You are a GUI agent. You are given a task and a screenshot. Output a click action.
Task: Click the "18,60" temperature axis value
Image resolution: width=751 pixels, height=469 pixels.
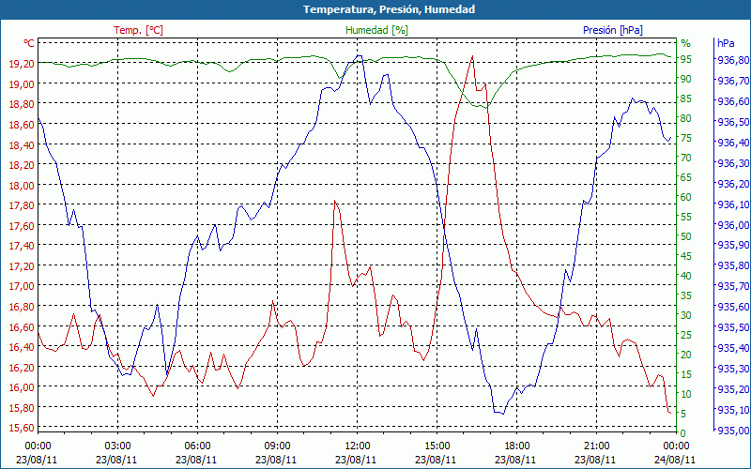22,125
